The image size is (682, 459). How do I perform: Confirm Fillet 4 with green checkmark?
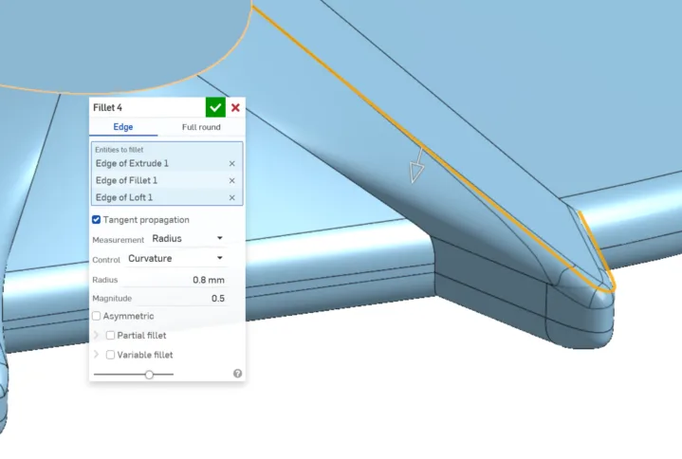pyautogui.click(x=215, y=107)
